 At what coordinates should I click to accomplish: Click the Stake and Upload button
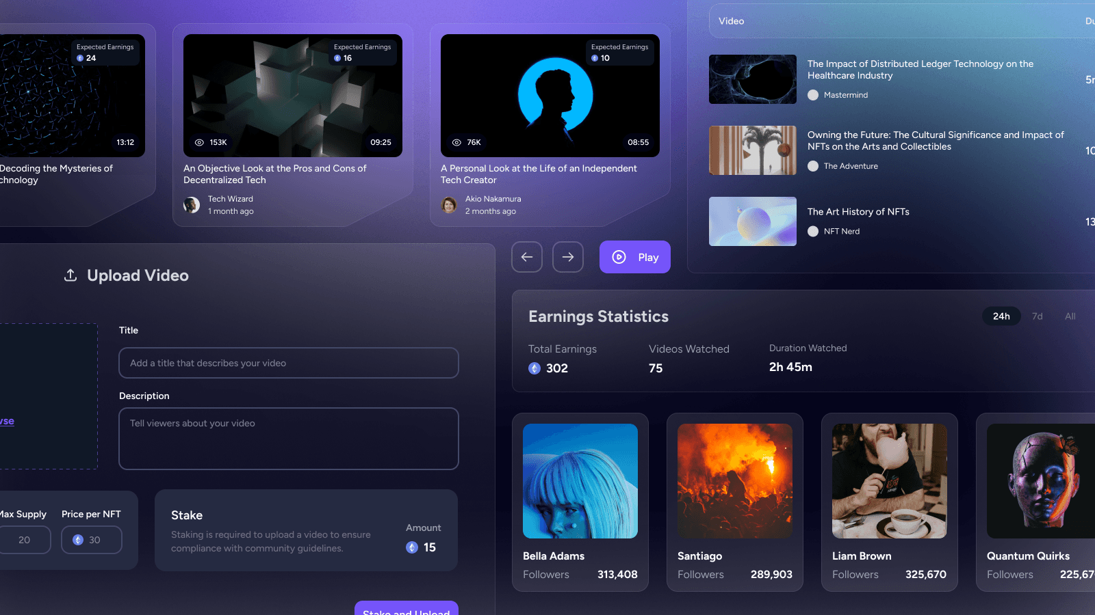pos(407,608)
